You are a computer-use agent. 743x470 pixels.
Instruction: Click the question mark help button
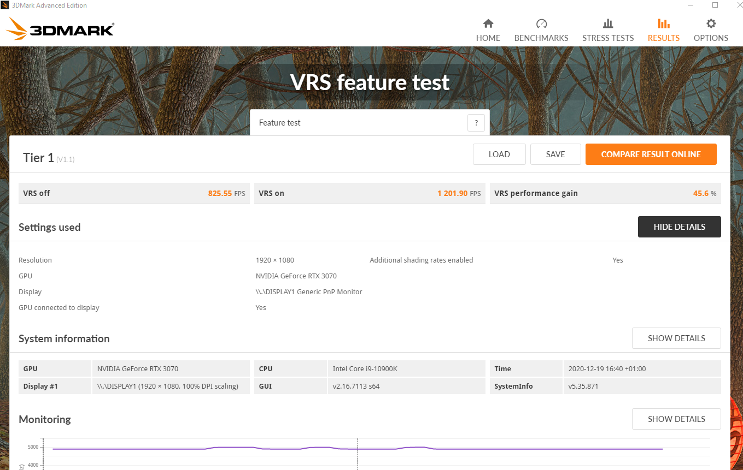(x=476, y=123)
